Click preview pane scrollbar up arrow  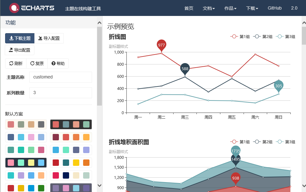pos(304,23)
